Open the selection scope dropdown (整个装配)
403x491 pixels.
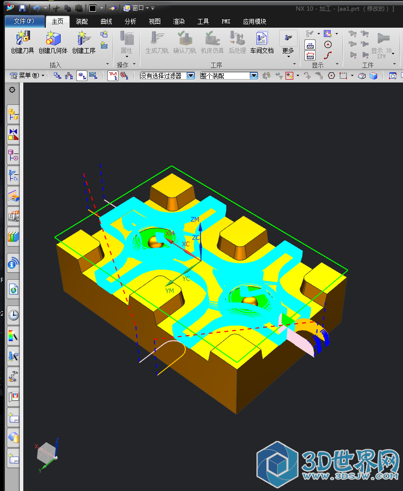tap(229, 76)
